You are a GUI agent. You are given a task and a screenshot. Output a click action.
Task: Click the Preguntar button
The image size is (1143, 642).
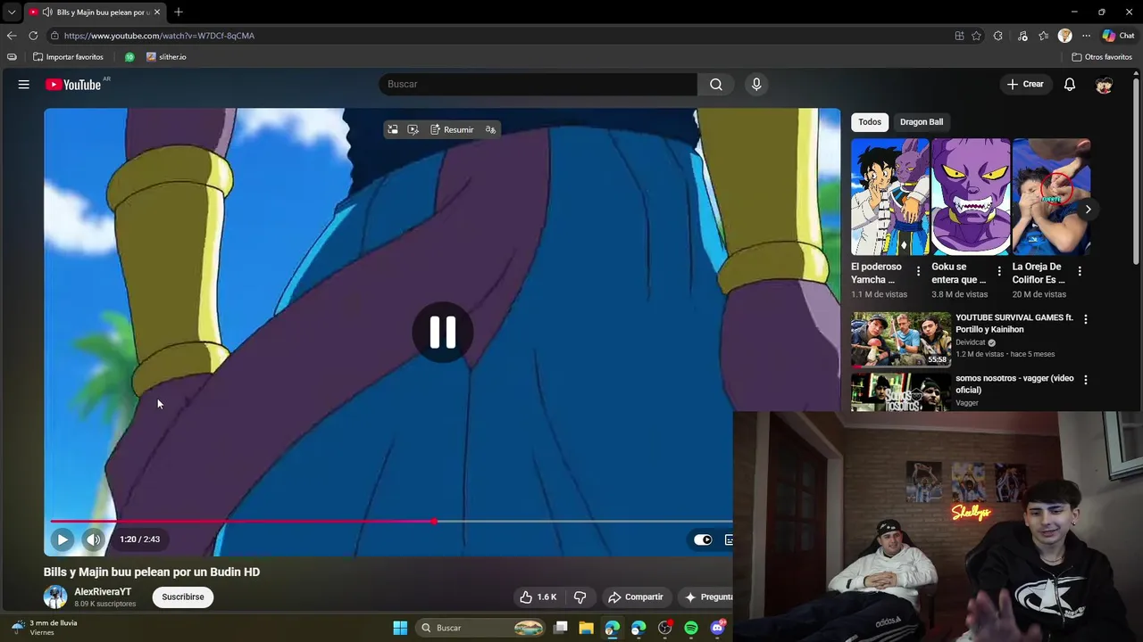point(705,597)
